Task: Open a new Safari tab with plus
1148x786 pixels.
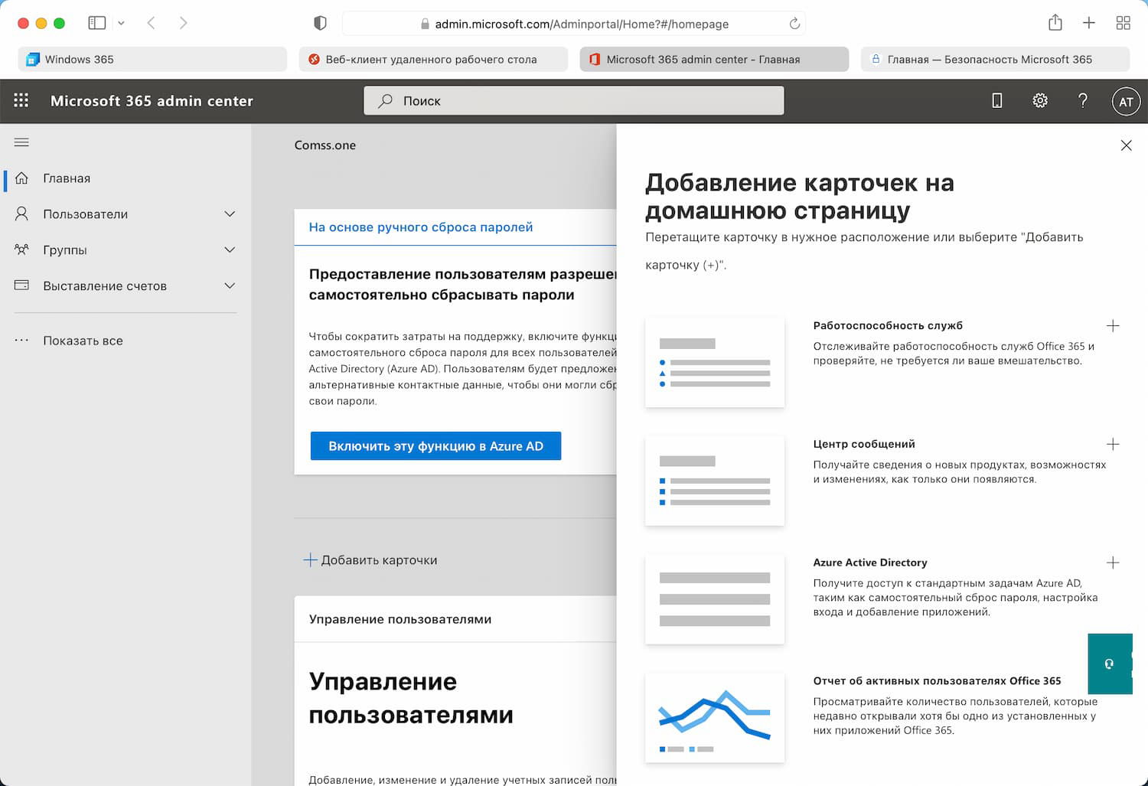Action: [1089, 23]
